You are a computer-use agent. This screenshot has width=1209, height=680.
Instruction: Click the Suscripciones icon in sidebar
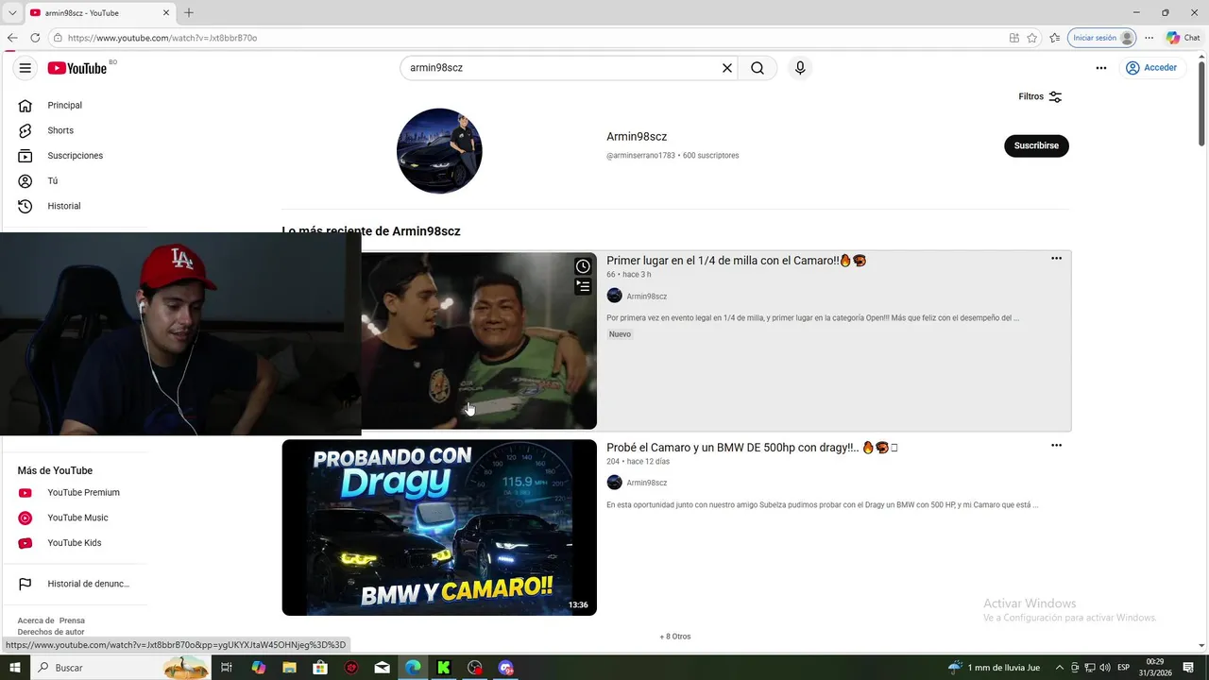(26, 156)
